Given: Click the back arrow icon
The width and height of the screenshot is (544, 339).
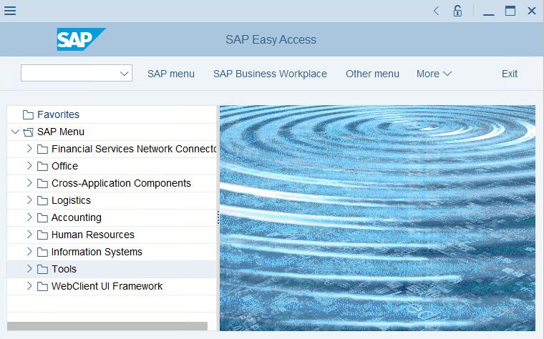Looking at the screenshot, I should 436,11.
